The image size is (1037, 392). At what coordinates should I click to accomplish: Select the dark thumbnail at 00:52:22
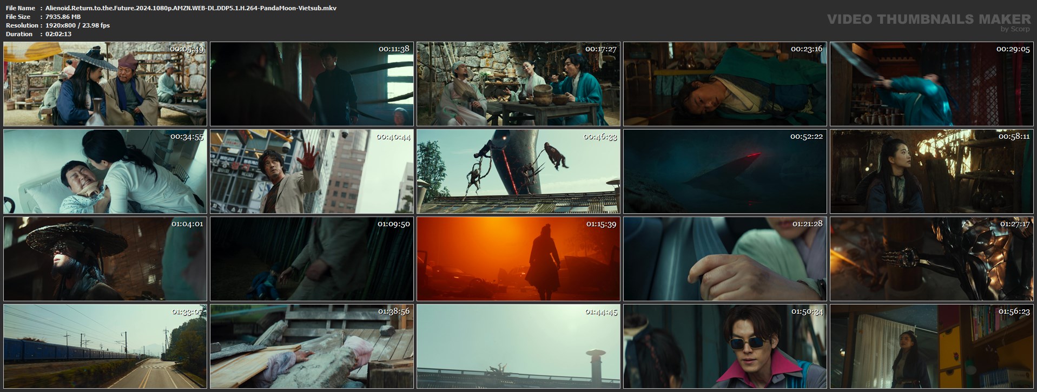point(725,172)
